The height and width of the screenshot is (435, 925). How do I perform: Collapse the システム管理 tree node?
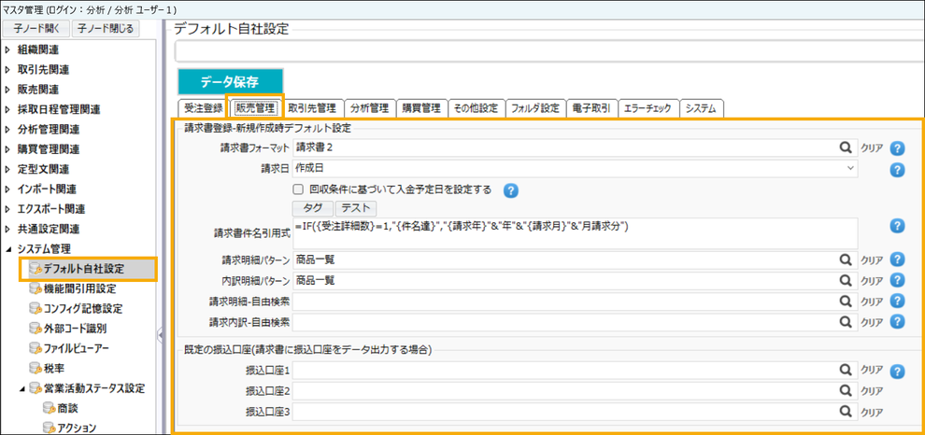tap(7, 249)
